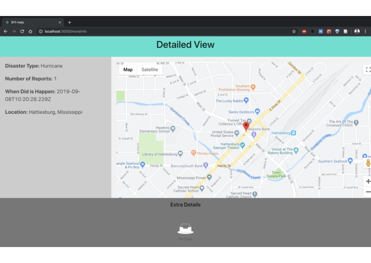Click United States Postal Service marker
This screenshot has width=371, height=263.
coord(236,134)
